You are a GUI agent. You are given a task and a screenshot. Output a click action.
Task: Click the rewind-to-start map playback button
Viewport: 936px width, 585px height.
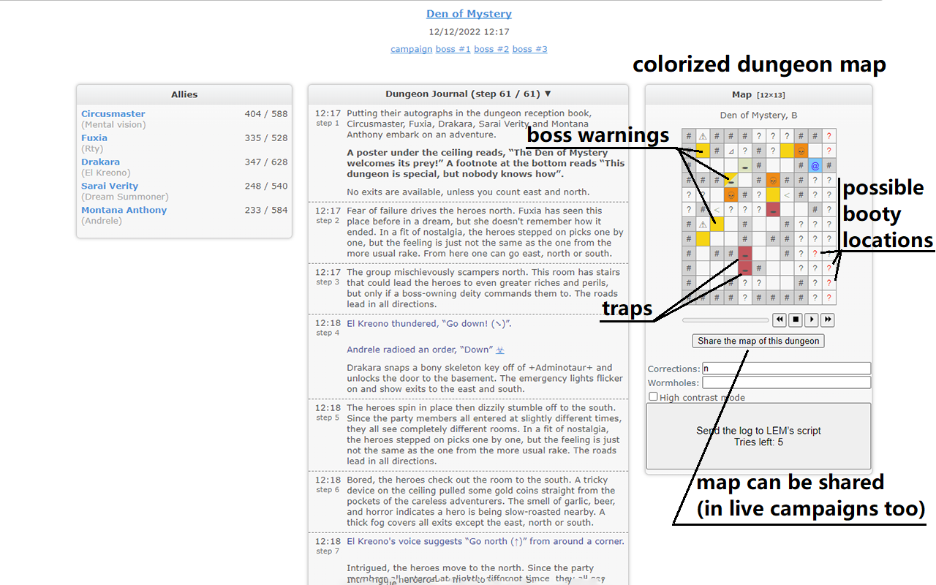pyautogui.click(x=780, y=320)
